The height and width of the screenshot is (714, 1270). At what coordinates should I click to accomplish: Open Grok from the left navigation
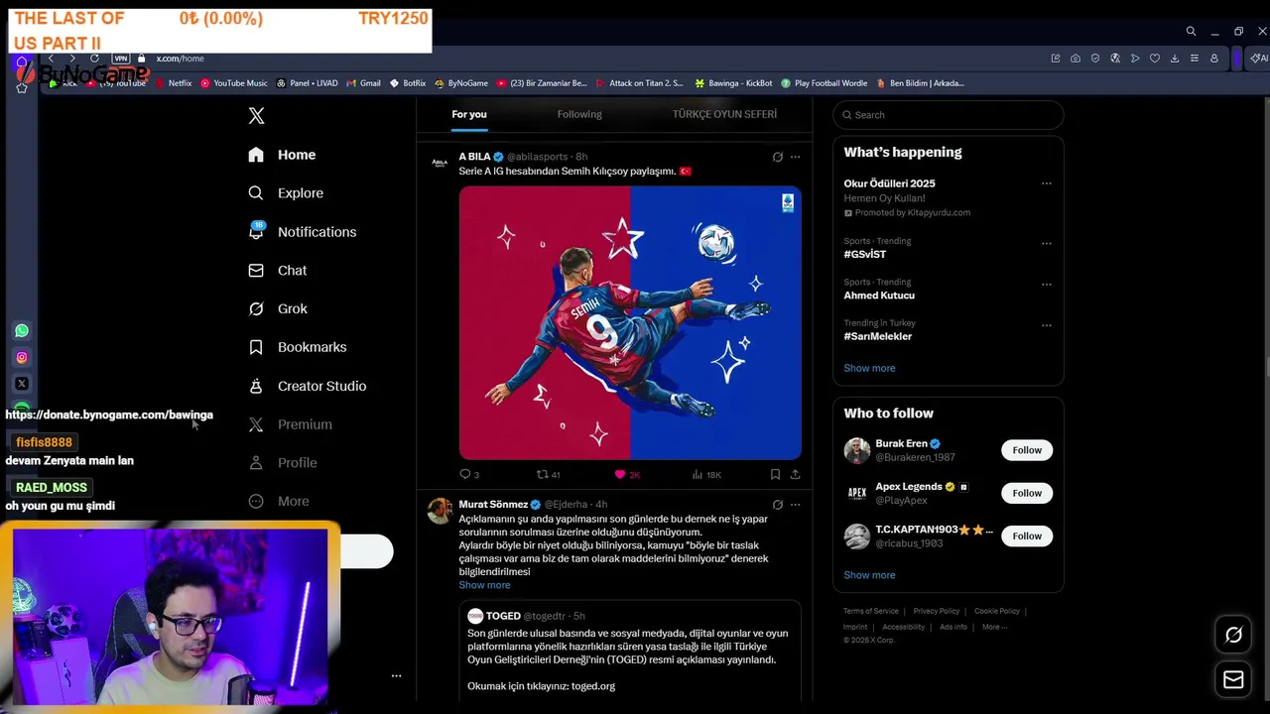(x=278, y=309)
